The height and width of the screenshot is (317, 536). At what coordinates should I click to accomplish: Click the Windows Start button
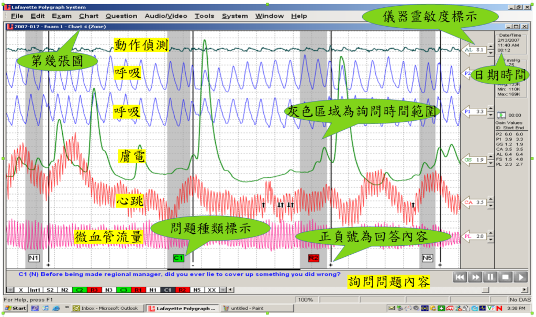pos(15,308)
